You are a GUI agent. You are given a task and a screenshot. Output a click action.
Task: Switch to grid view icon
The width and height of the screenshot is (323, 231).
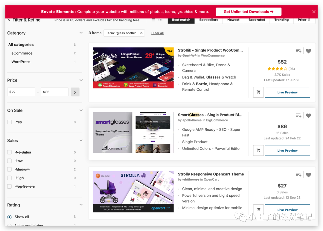tap(161, 20)
